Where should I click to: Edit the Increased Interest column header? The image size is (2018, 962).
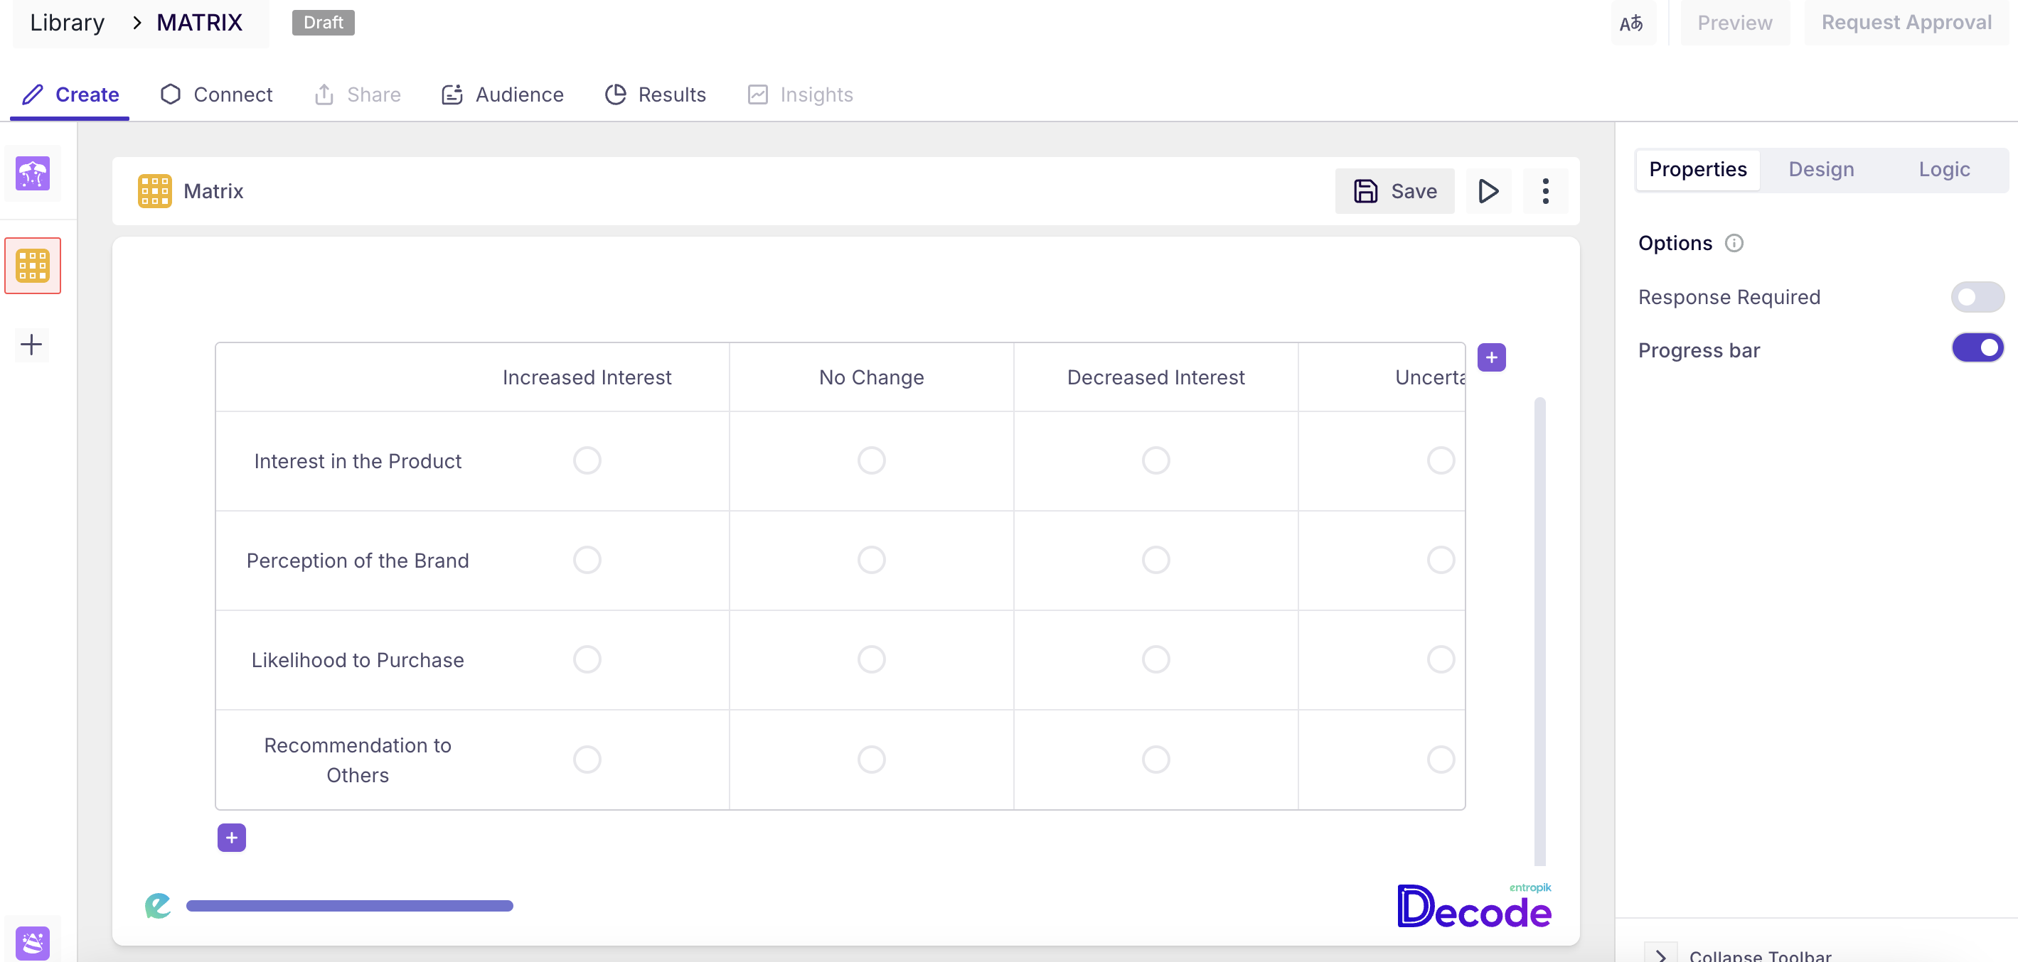pyautogui.click(x=587, y=377)
